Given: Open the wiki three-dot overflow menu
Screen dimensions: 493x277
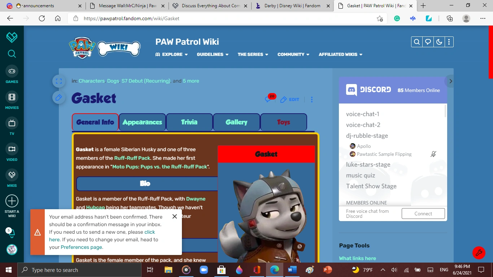Looking at the screenshot, I should (449, 42).
